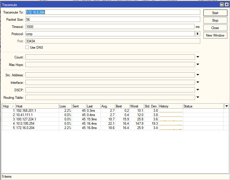
Task: Click the 19.3 std. dev. cell
Action: click(151, 124)
